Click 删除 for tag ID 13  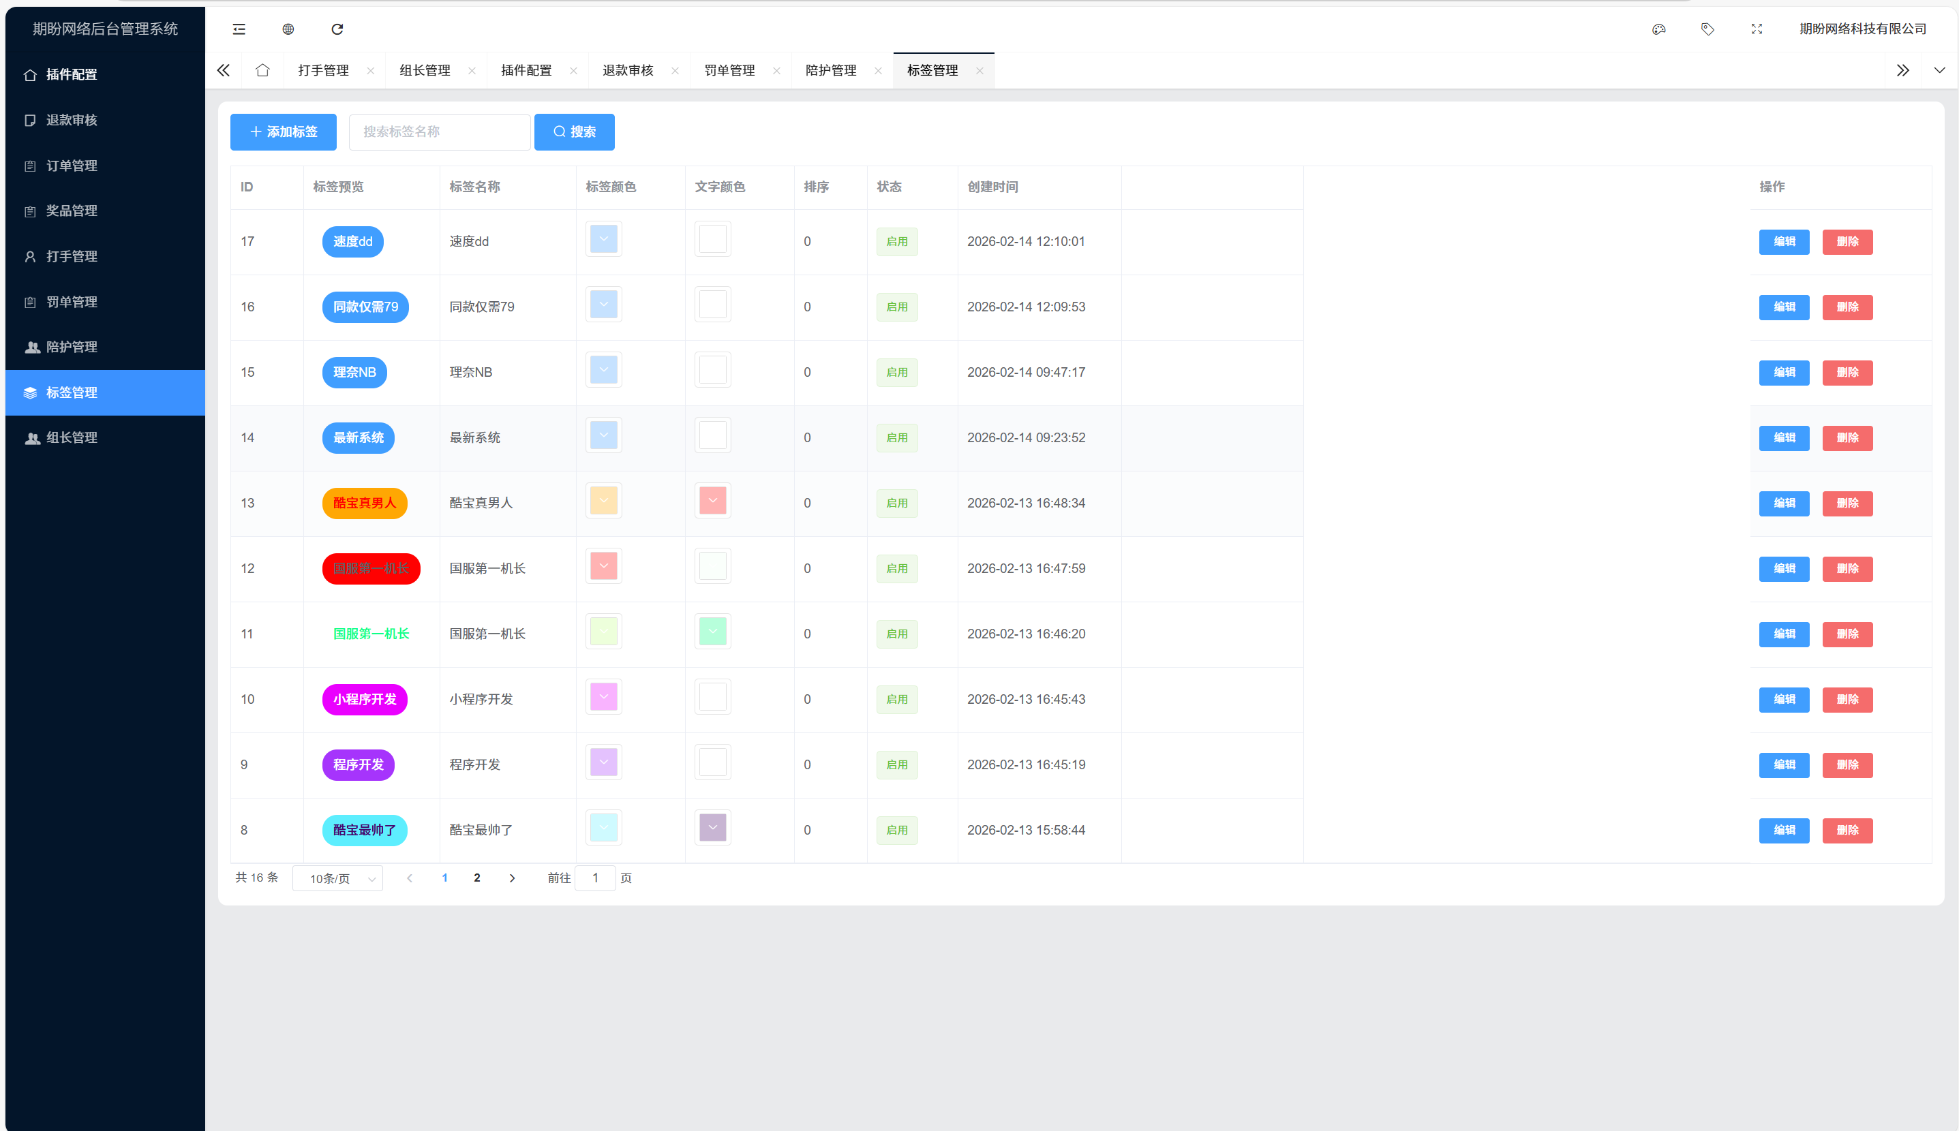point(1847,503)
